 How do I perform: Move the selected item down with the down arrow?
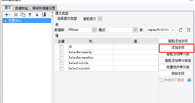click(37, 15)
